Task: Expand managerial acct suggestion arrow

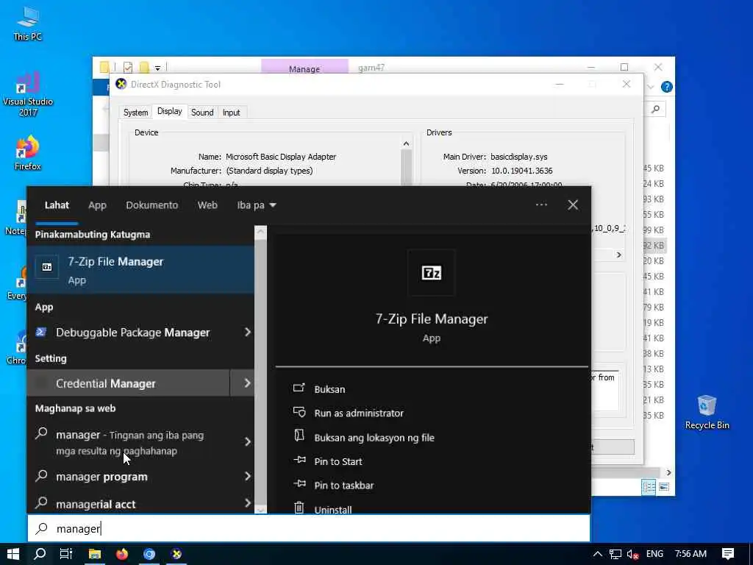Action: coord(247,503)
